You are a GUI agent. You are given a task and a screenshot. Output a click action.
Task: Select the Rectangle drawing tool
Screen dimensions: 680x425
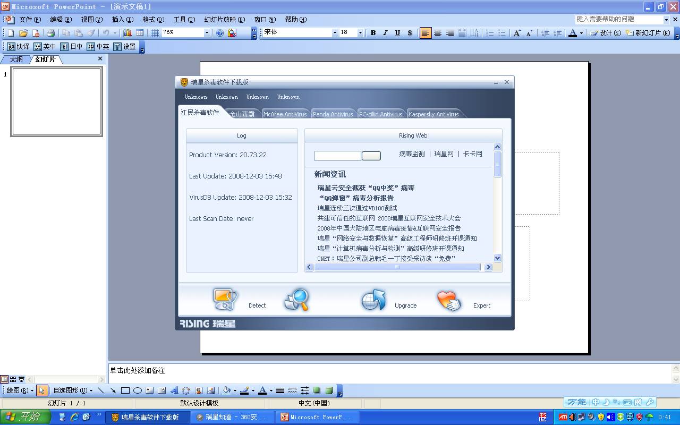pyautogui.click(x=125, y=390)
